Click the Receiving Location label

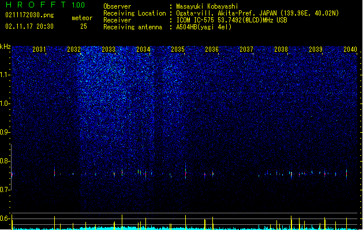tap(134, 13)
